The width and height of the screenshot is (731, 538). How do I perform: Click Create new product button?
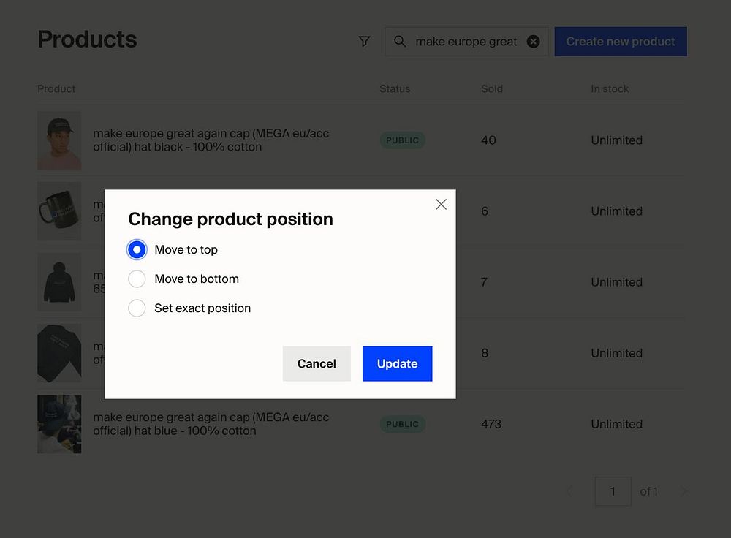(x=621, y=42)
